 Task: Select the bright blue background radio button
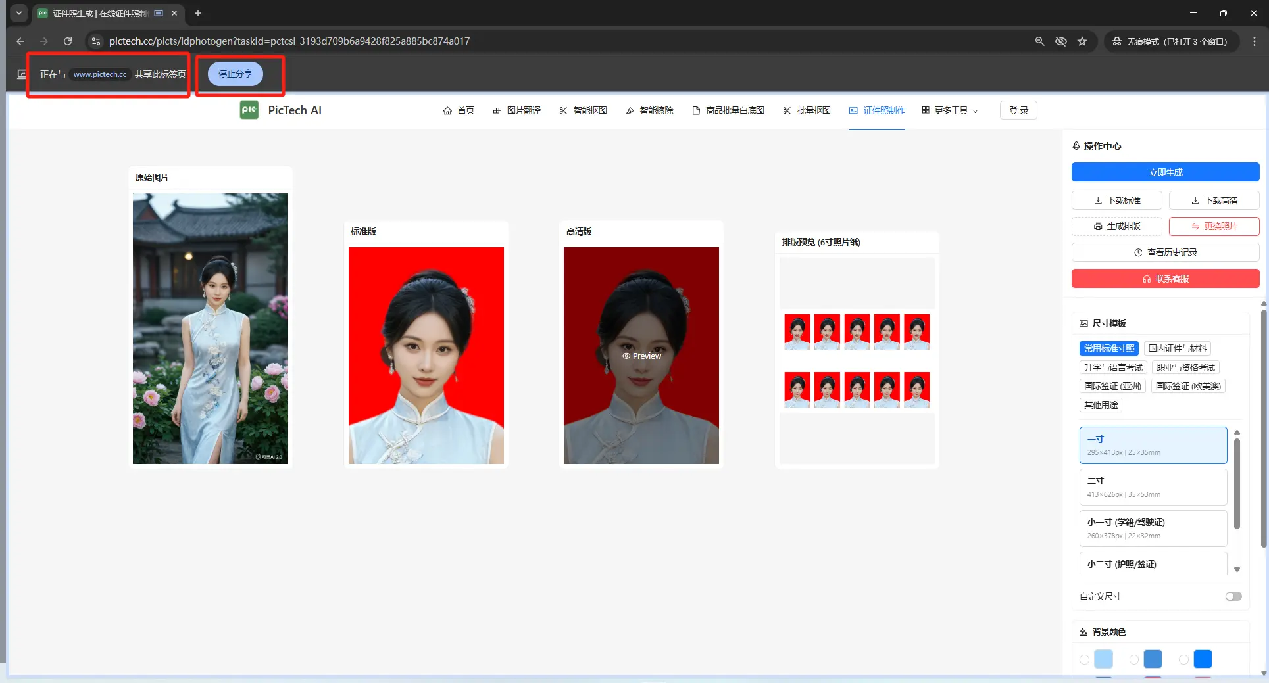point(1183,659)
